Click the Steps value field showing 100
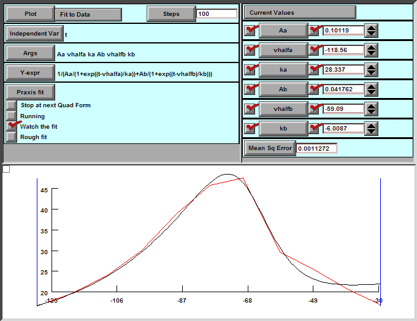The width and height of the screenshot is (417, 321). (216, 14)
